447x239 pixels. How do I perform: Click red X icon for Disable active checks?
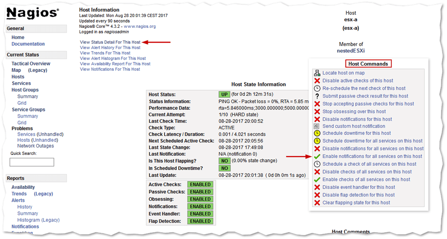(x=317, y=80)
